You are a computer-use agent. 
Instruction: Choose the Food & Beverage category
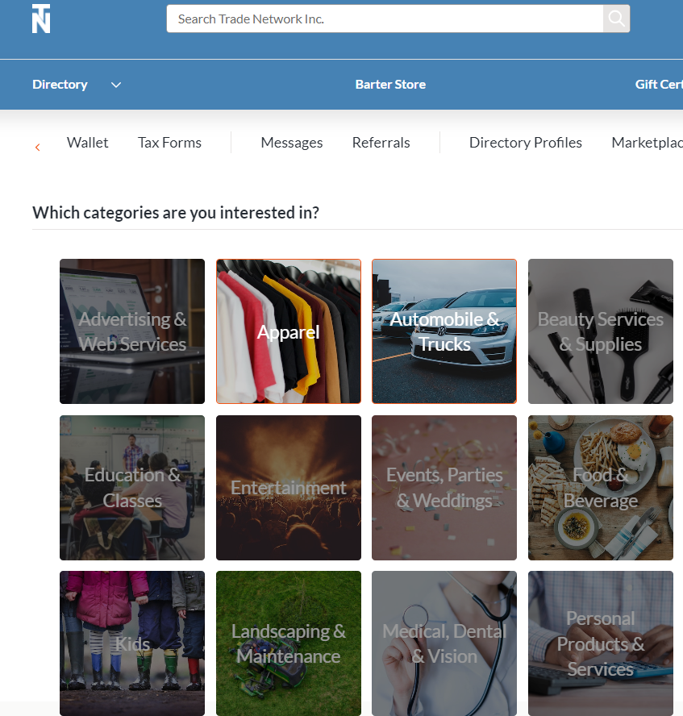[x=600, y=488]
